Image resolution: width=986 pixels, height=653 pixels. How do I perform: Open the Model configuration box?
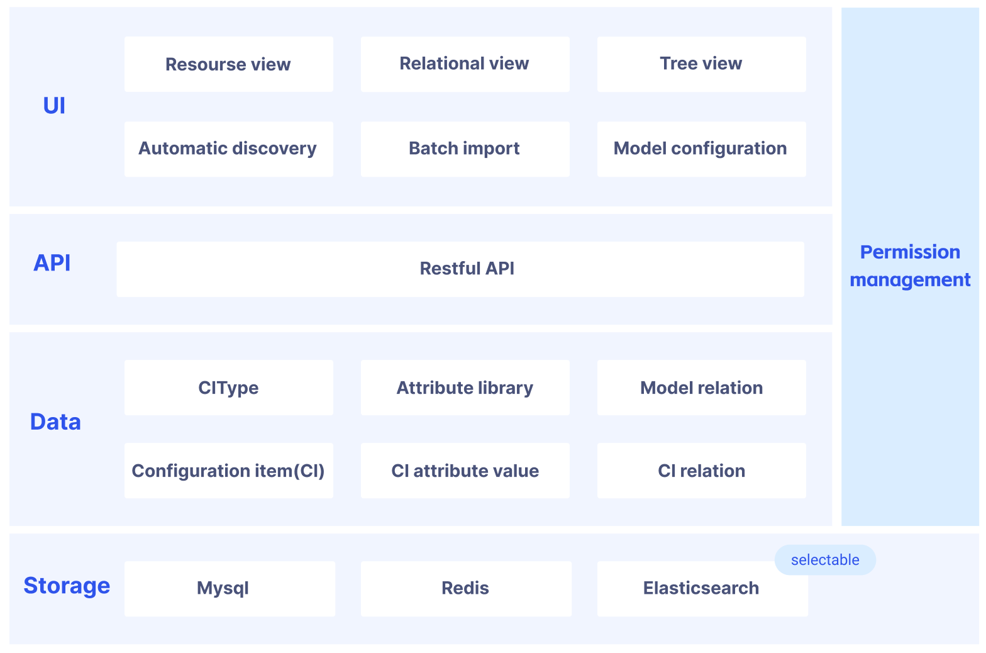point(701,149)
